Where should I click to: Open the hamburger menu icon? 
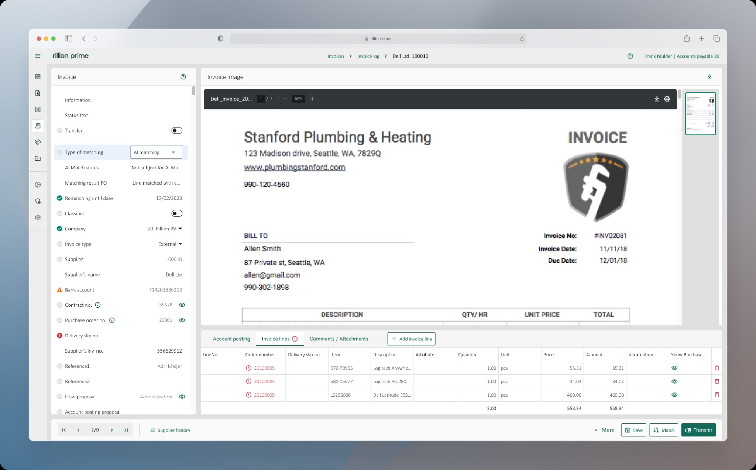click(38, 56)
